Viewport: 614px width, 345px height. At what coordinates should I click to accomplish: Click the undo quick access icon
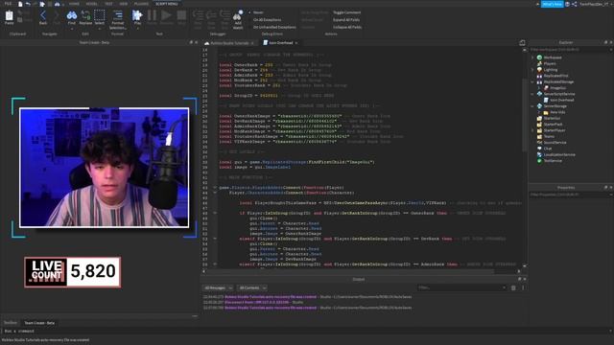[28, 4]
